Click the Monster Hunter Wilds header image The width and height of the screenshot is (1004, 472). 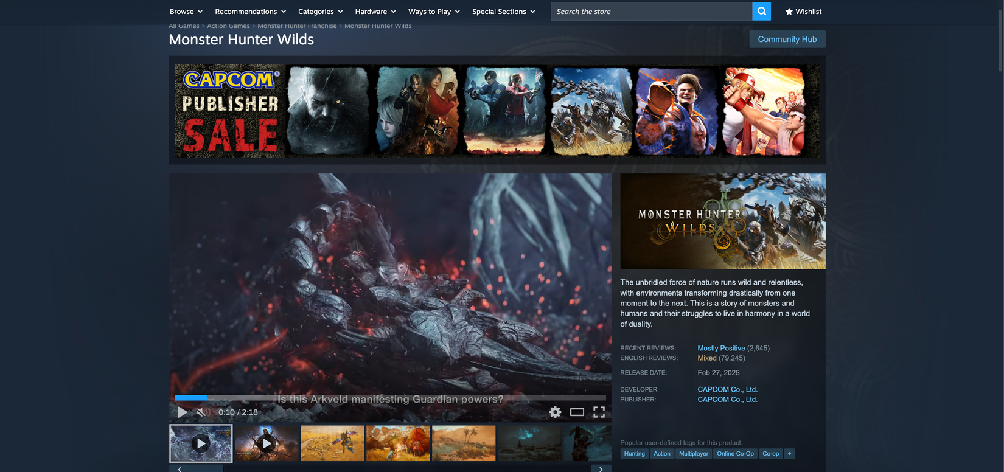[x=723, y=221]
